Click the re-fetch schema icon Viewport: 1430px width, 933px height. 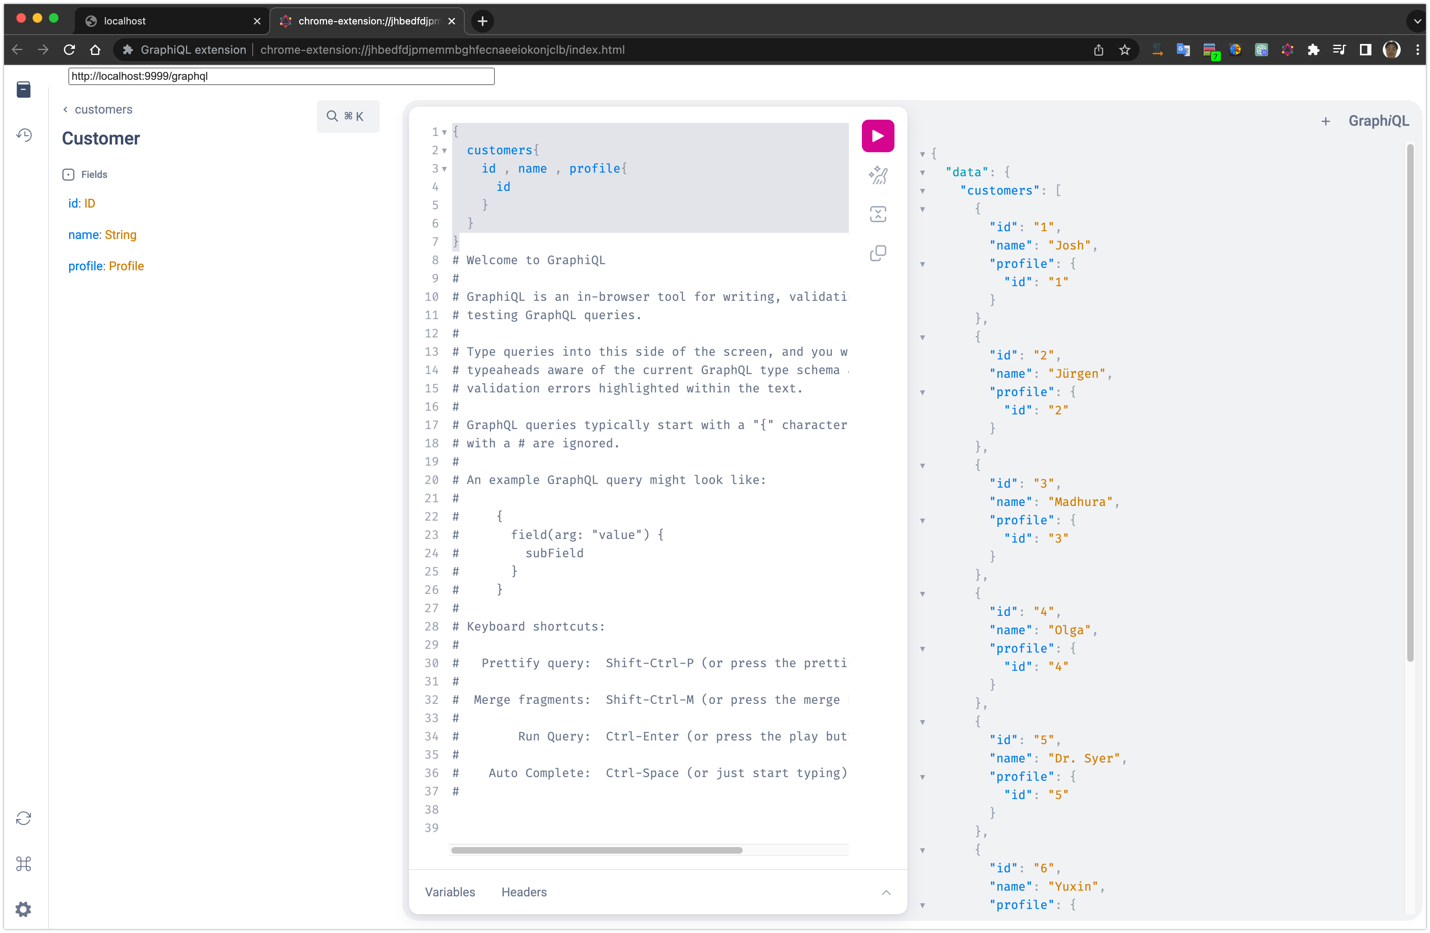[24, 818]
